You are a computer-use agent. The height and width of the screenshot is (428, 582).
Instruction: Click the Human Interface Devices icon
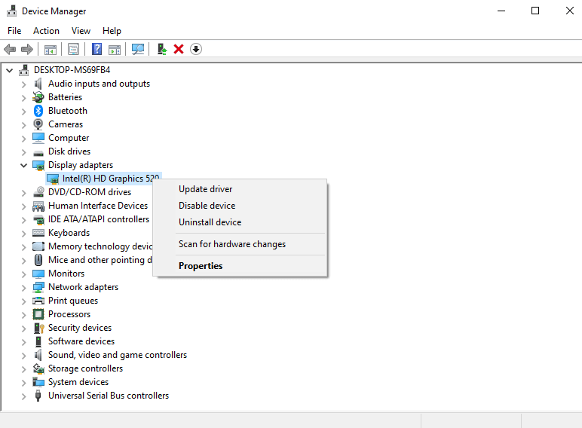point(38,206)
